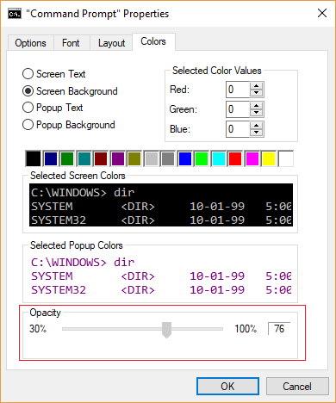Choose the yellow color swatch
336x403 pixels.
click(269, 158)
